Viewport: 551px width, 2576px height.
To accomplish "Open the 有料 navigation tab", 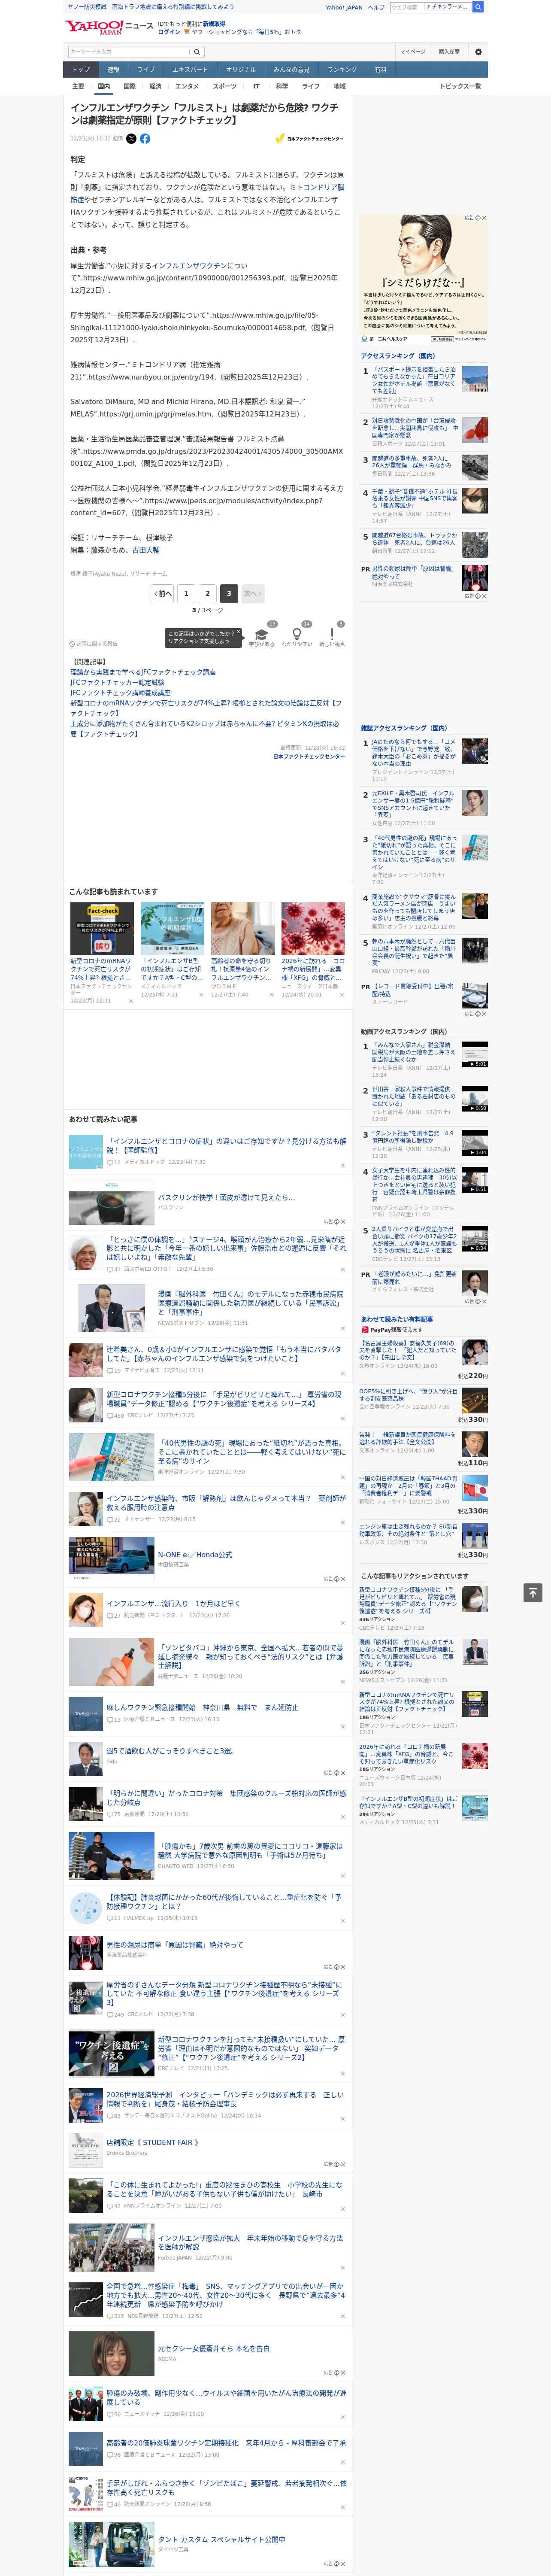I will (381, 70).
